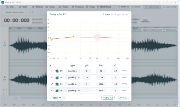The height and width of the screenshot is (107, 180).
Task: Delete band 3 at 3000 Hz
Action: [125, 84]
